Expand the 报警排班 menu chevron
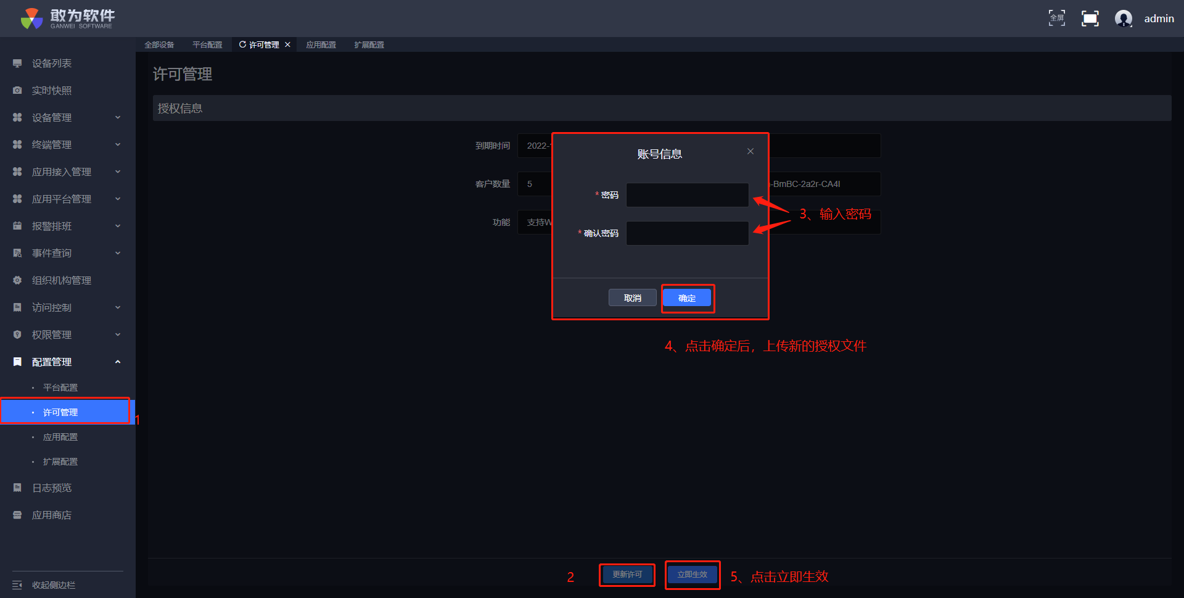 click(x=118, y=226)
